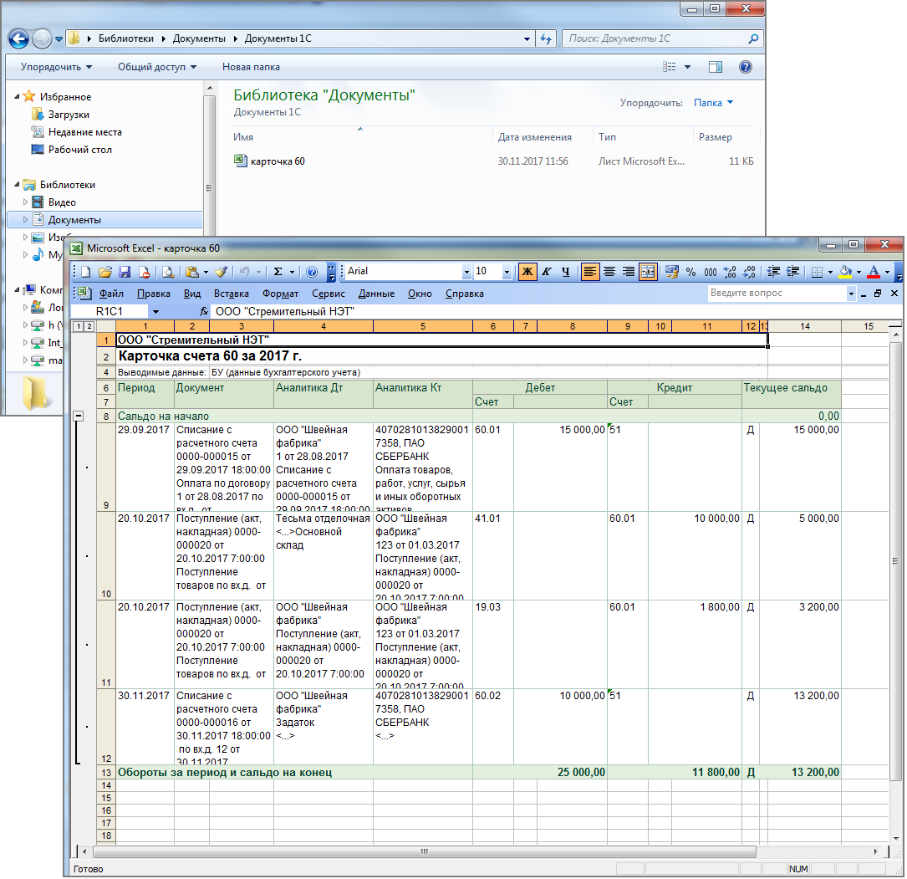Open the Arial font name dropdown
This screenshot has height=879, width=907.
pyautogui.click(x=466, y=272)
